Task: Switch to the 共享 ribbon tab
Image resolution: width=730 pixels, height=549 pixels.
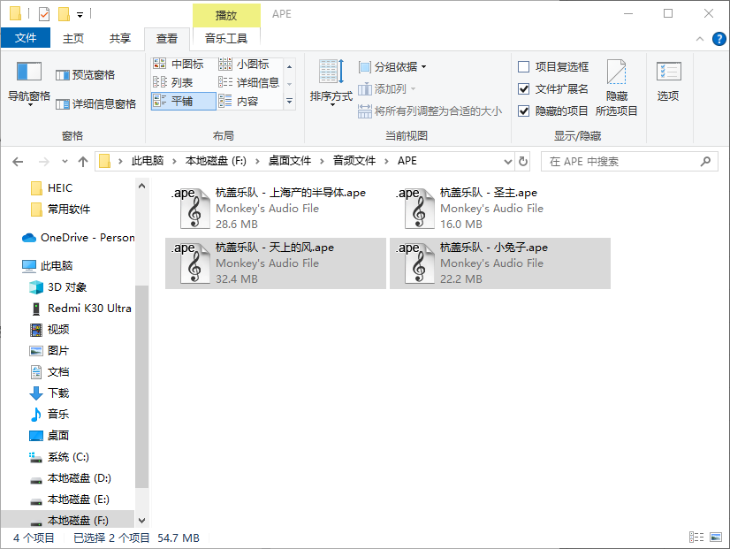Action: pyautogui.click(x=119, y=38)
